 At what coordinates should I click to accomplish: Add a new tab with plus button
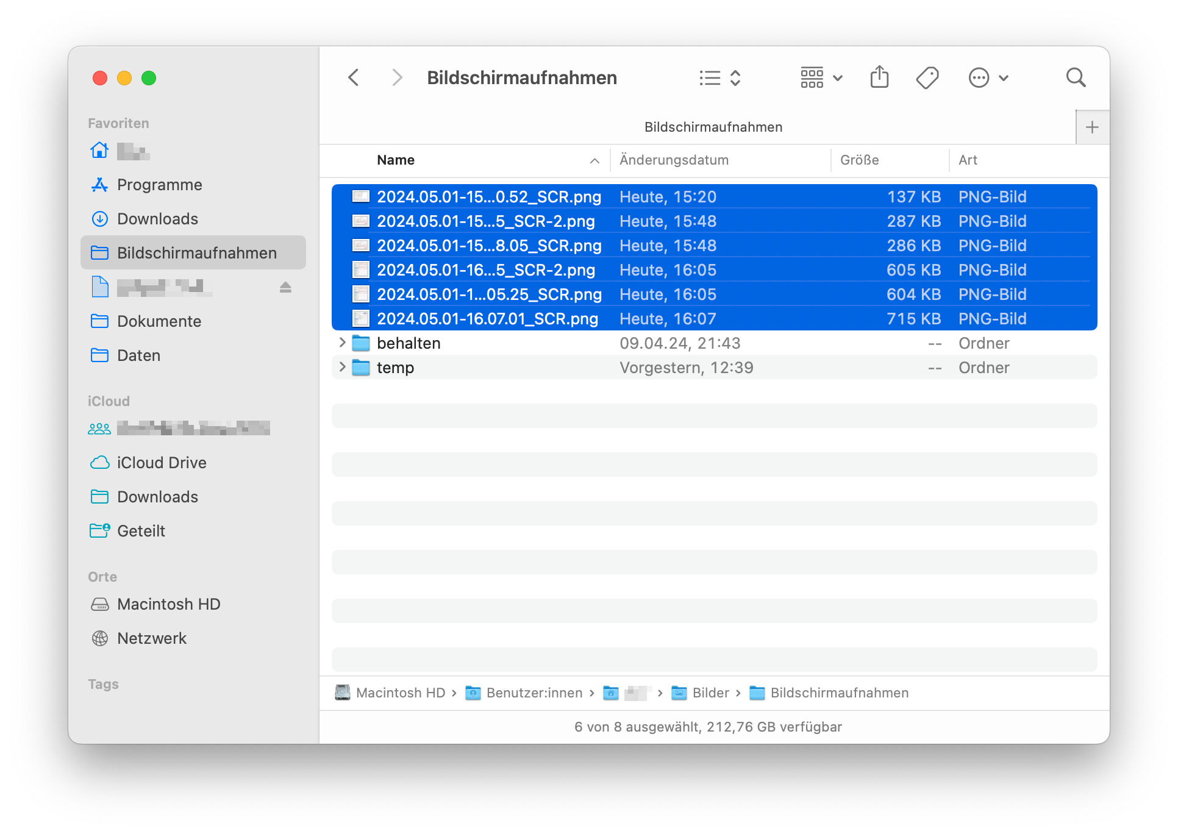1092,127
